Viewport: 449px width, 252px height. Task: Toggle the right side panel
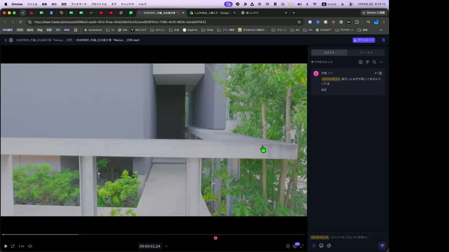coord(383,40)
